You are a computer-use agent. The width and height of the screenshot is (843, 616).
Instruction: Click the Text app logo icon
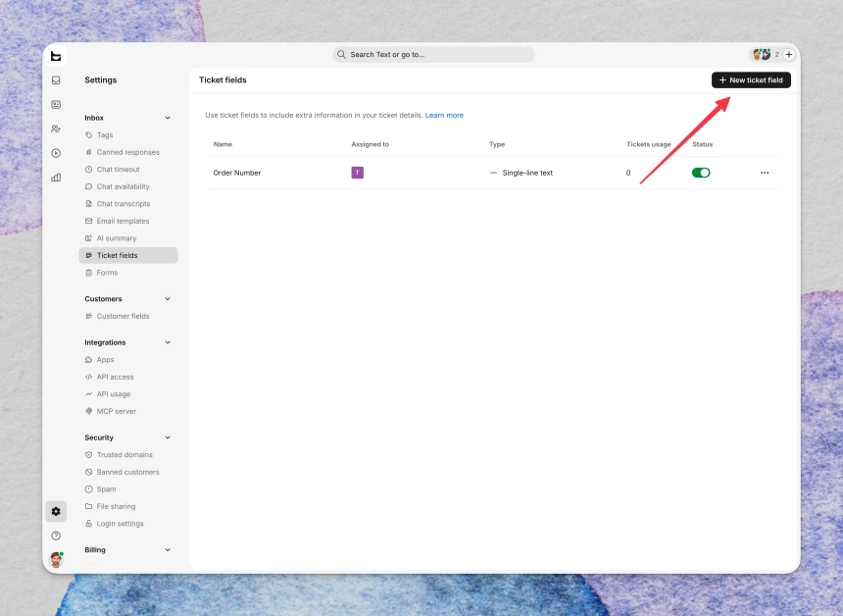[56, 56]
